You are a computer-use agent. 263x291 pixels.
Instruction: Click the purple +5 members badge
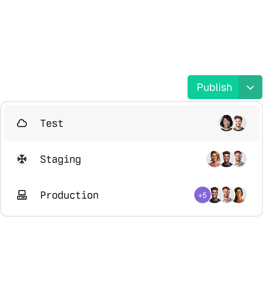(x=202, y=195)
